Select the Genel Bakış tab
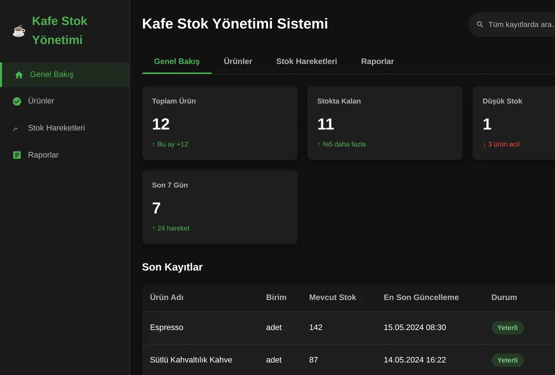The width and height of the screenshot is (555, 375). (177, 61)
